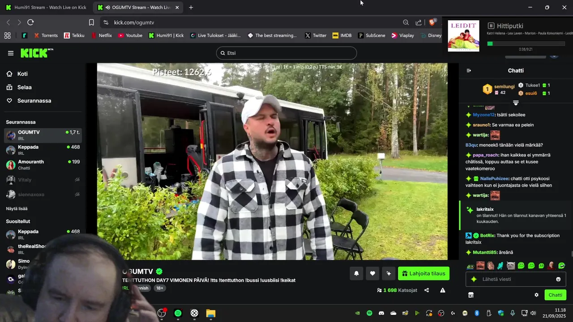Open Youtube bookmark
573x322 pixels.
point(130,35)
